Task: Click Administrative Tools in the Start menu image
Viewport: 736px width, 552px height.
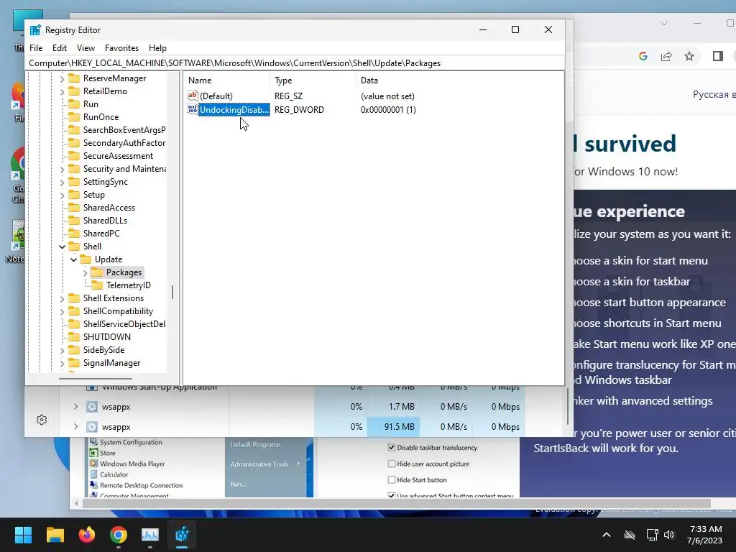Action: [259, 464]
